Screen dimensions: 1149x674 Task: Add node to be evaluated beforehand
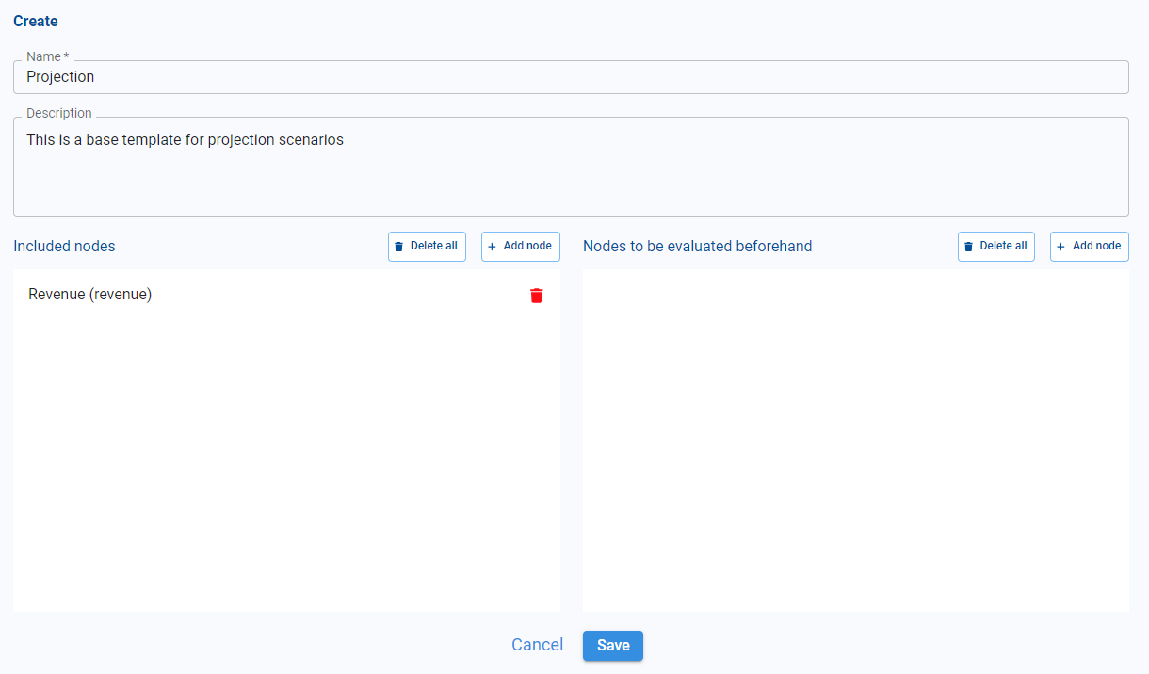1089,247
